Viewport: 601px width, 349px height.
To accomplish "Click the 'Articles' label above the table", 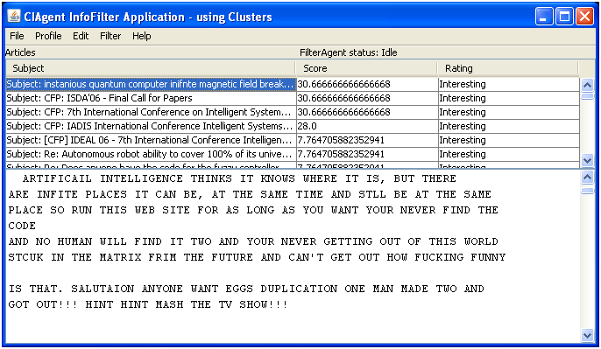I will pos(20,52).
